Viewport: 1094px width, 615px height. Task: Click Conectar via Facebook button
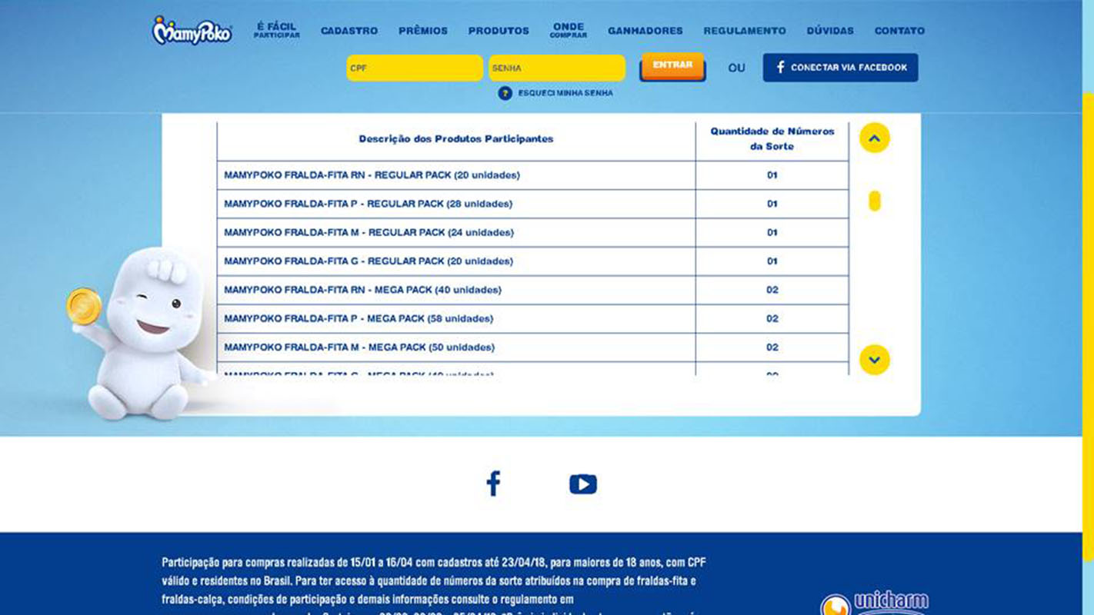(840, 68)
